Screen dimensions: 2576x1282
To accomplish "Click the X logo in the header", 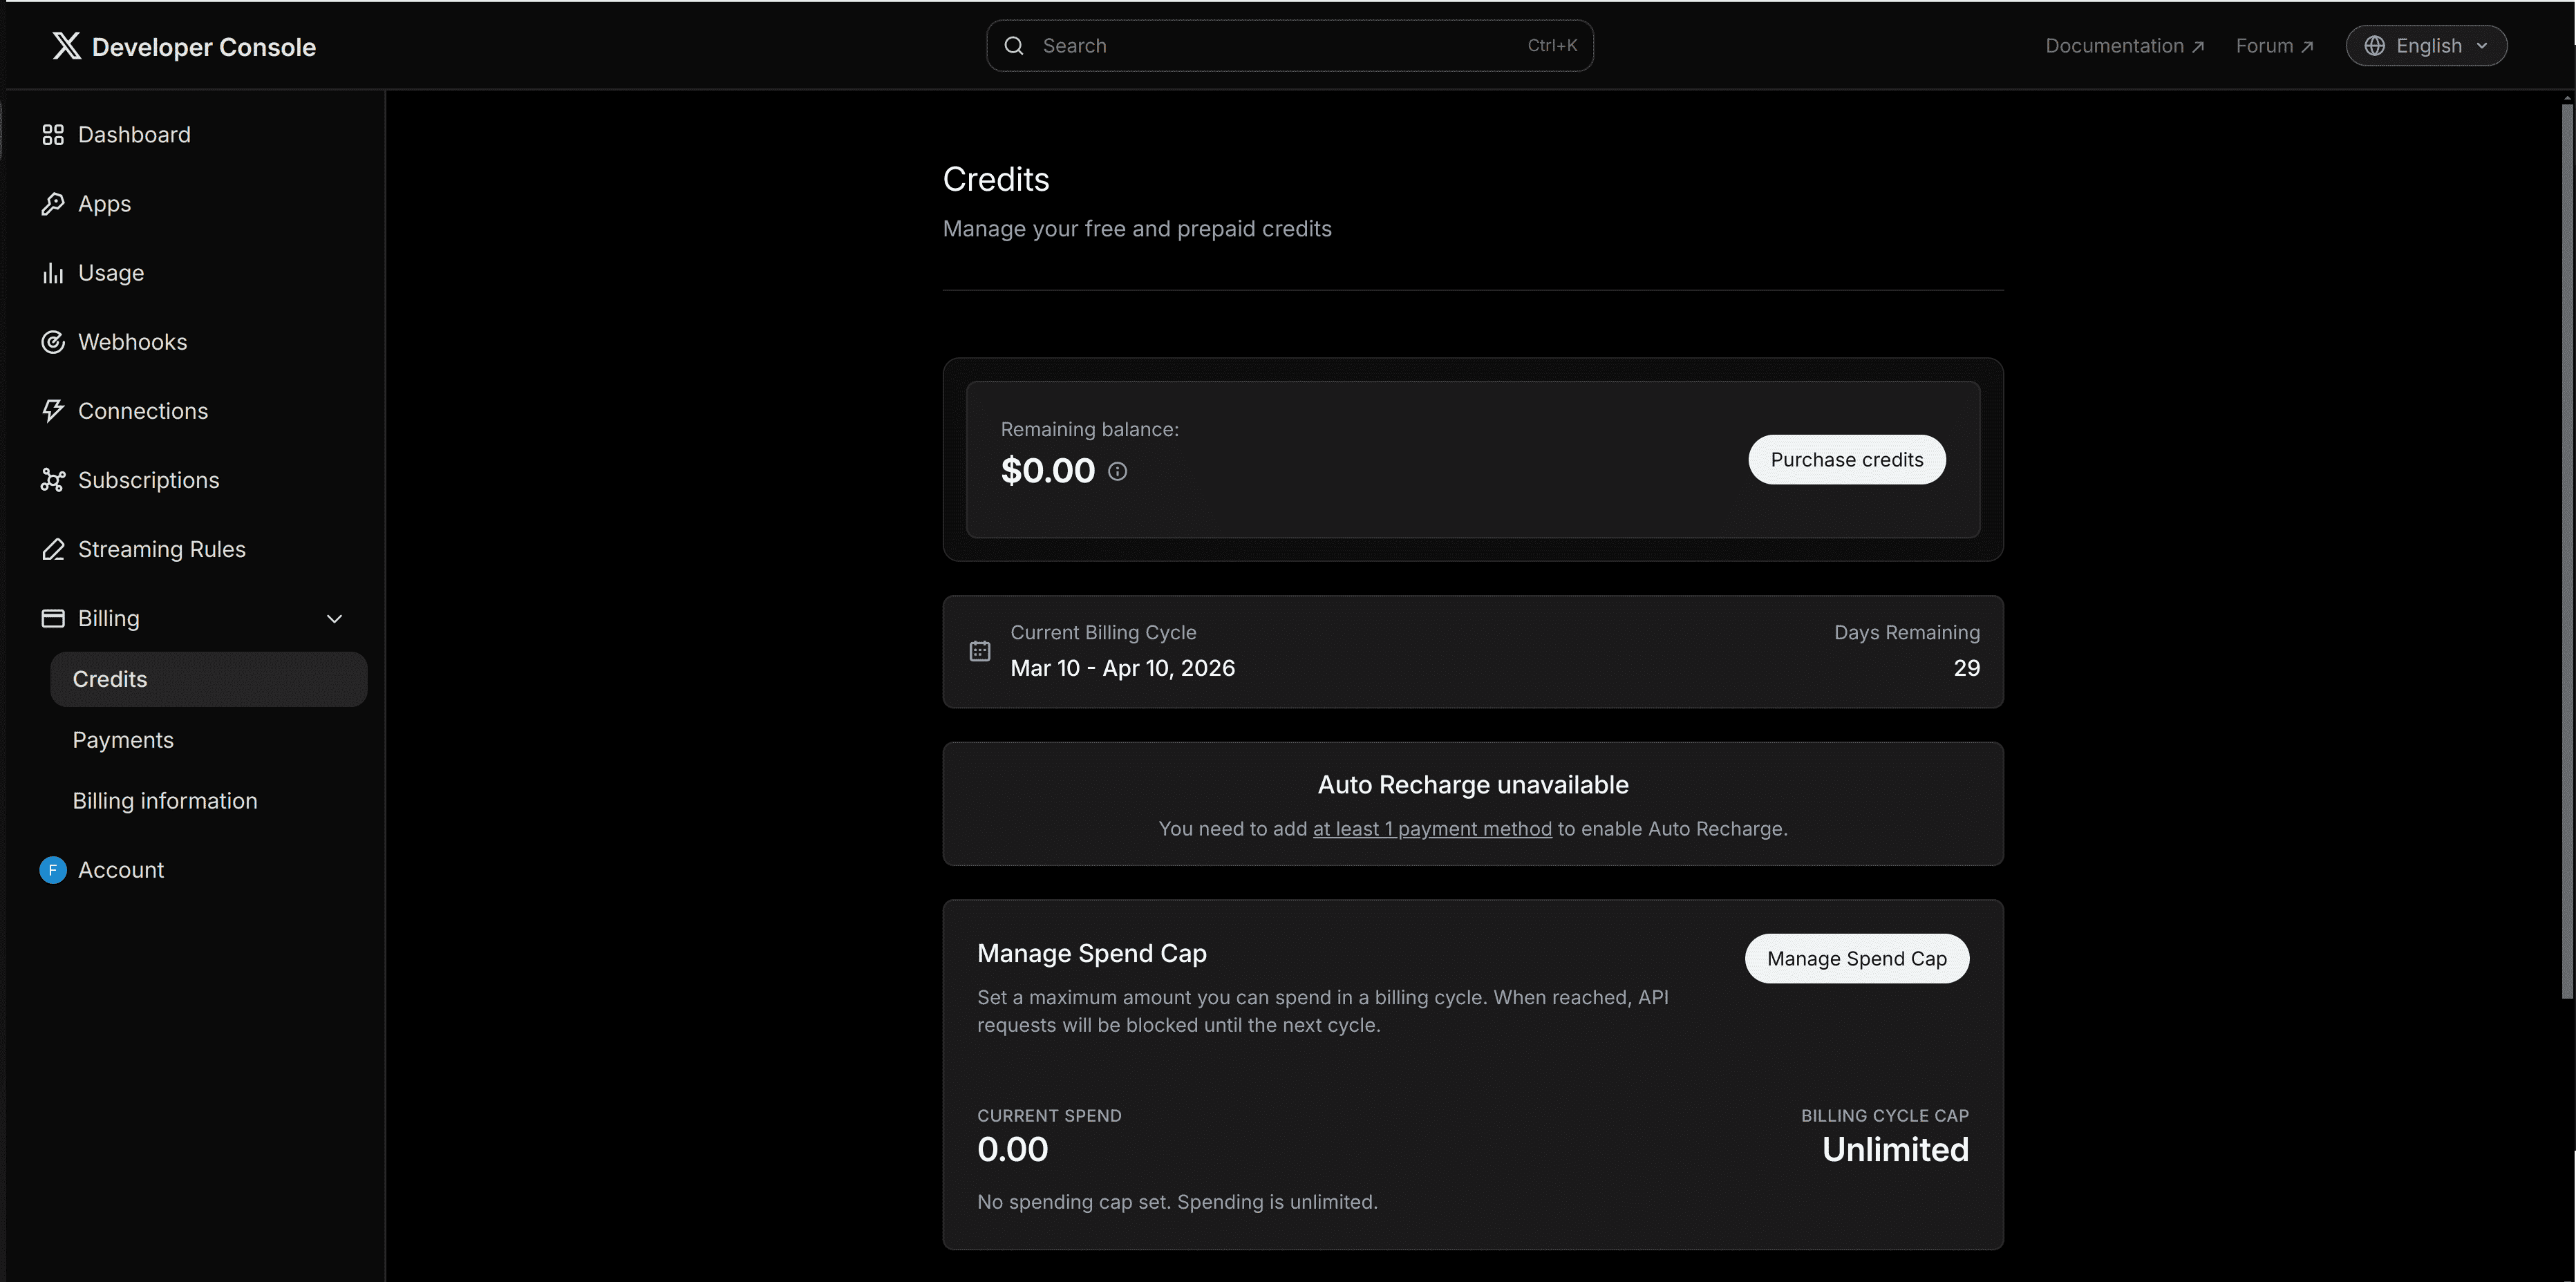I will pyautogui.click(x=67, y=46).
